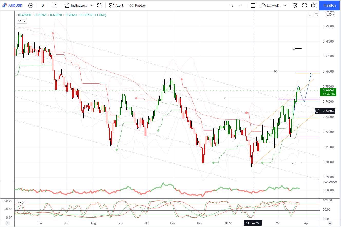341x227 pixels.
Task: Click the 31 Jan '22 date label
Action: (x=253, y=223)
